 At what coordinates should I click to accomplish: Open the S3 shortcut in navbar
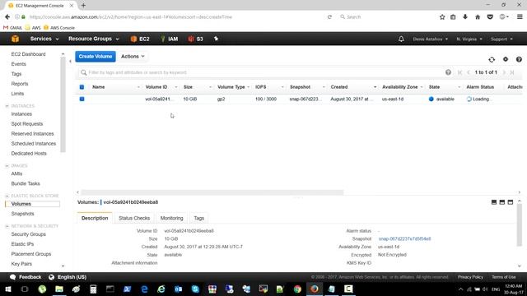tap(196, 39)
